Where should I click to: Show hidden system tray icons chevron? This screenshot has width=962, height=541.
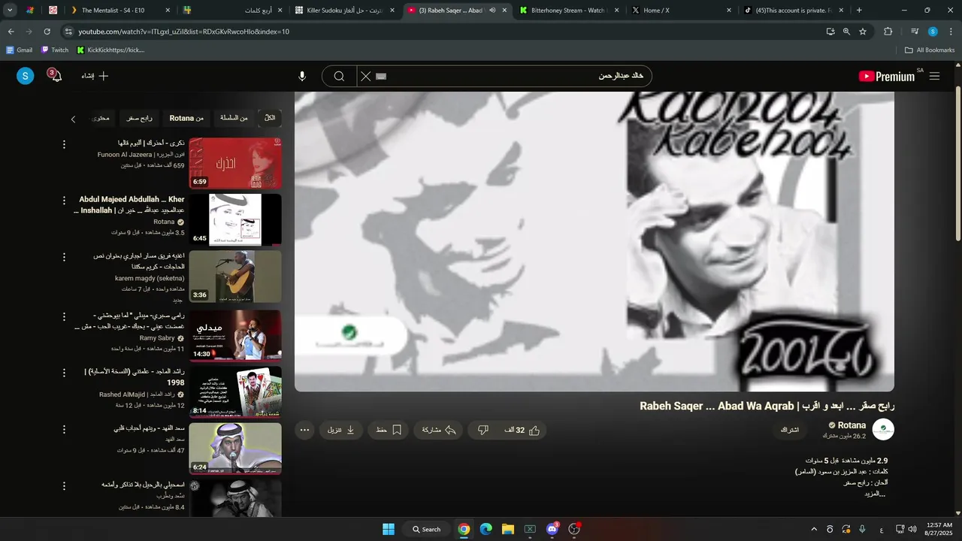(x=814, y=529)
